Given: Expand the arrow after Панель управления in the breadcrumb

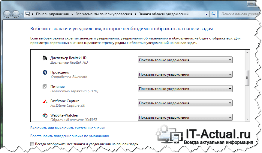Looking at the screenshot, I should [72, 14].
